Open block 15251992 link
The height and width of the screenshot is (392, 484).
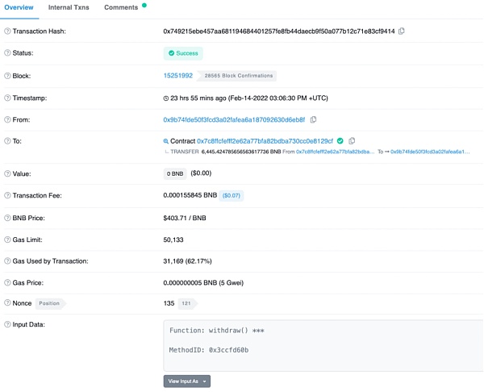pyautogui.click(x=178, y=76)
